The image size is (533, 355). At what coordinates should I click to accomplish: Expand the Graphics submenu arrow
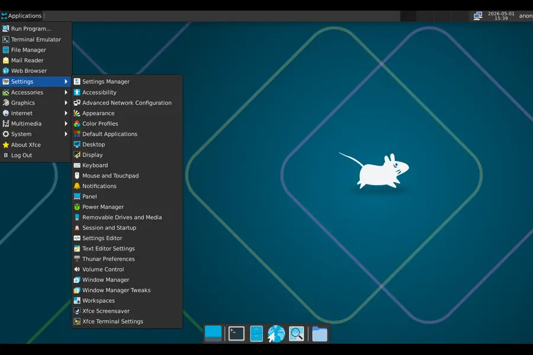coord(66,102)
